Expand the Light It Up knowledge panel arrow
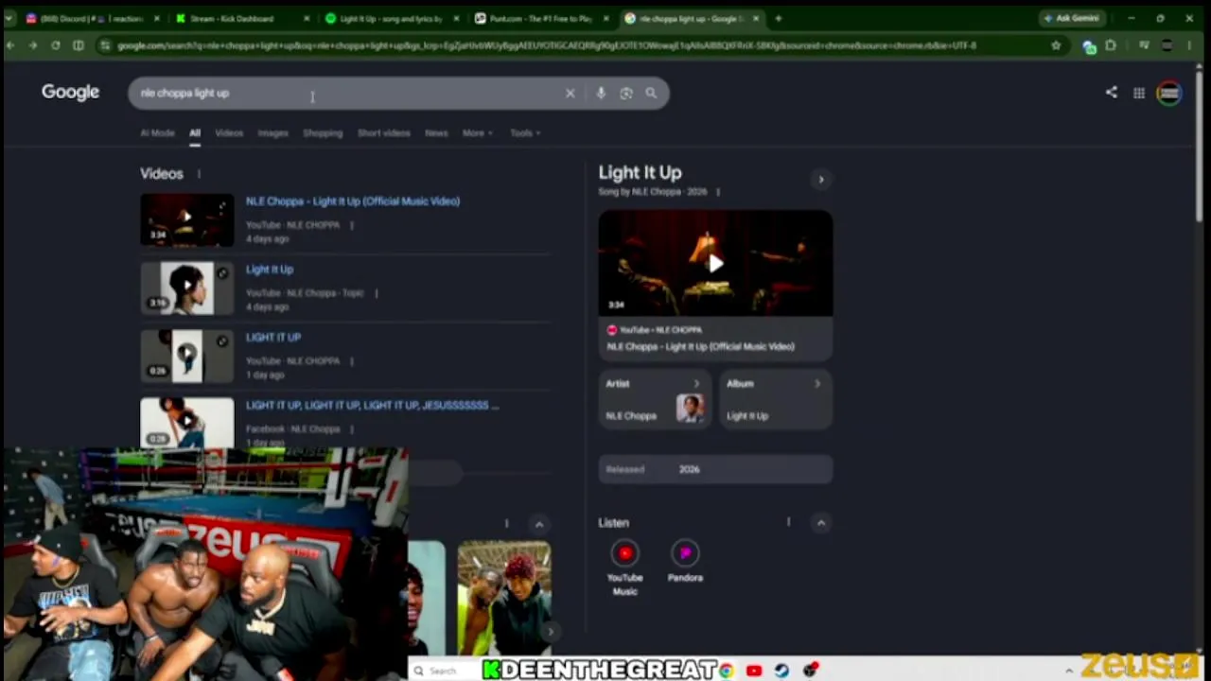 click(x=820, y=179)
